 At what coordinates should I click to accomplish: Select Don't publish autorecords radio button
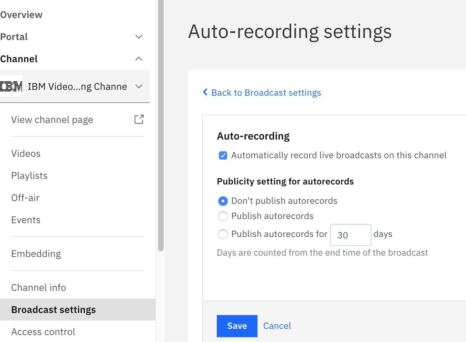coord(223,201)
